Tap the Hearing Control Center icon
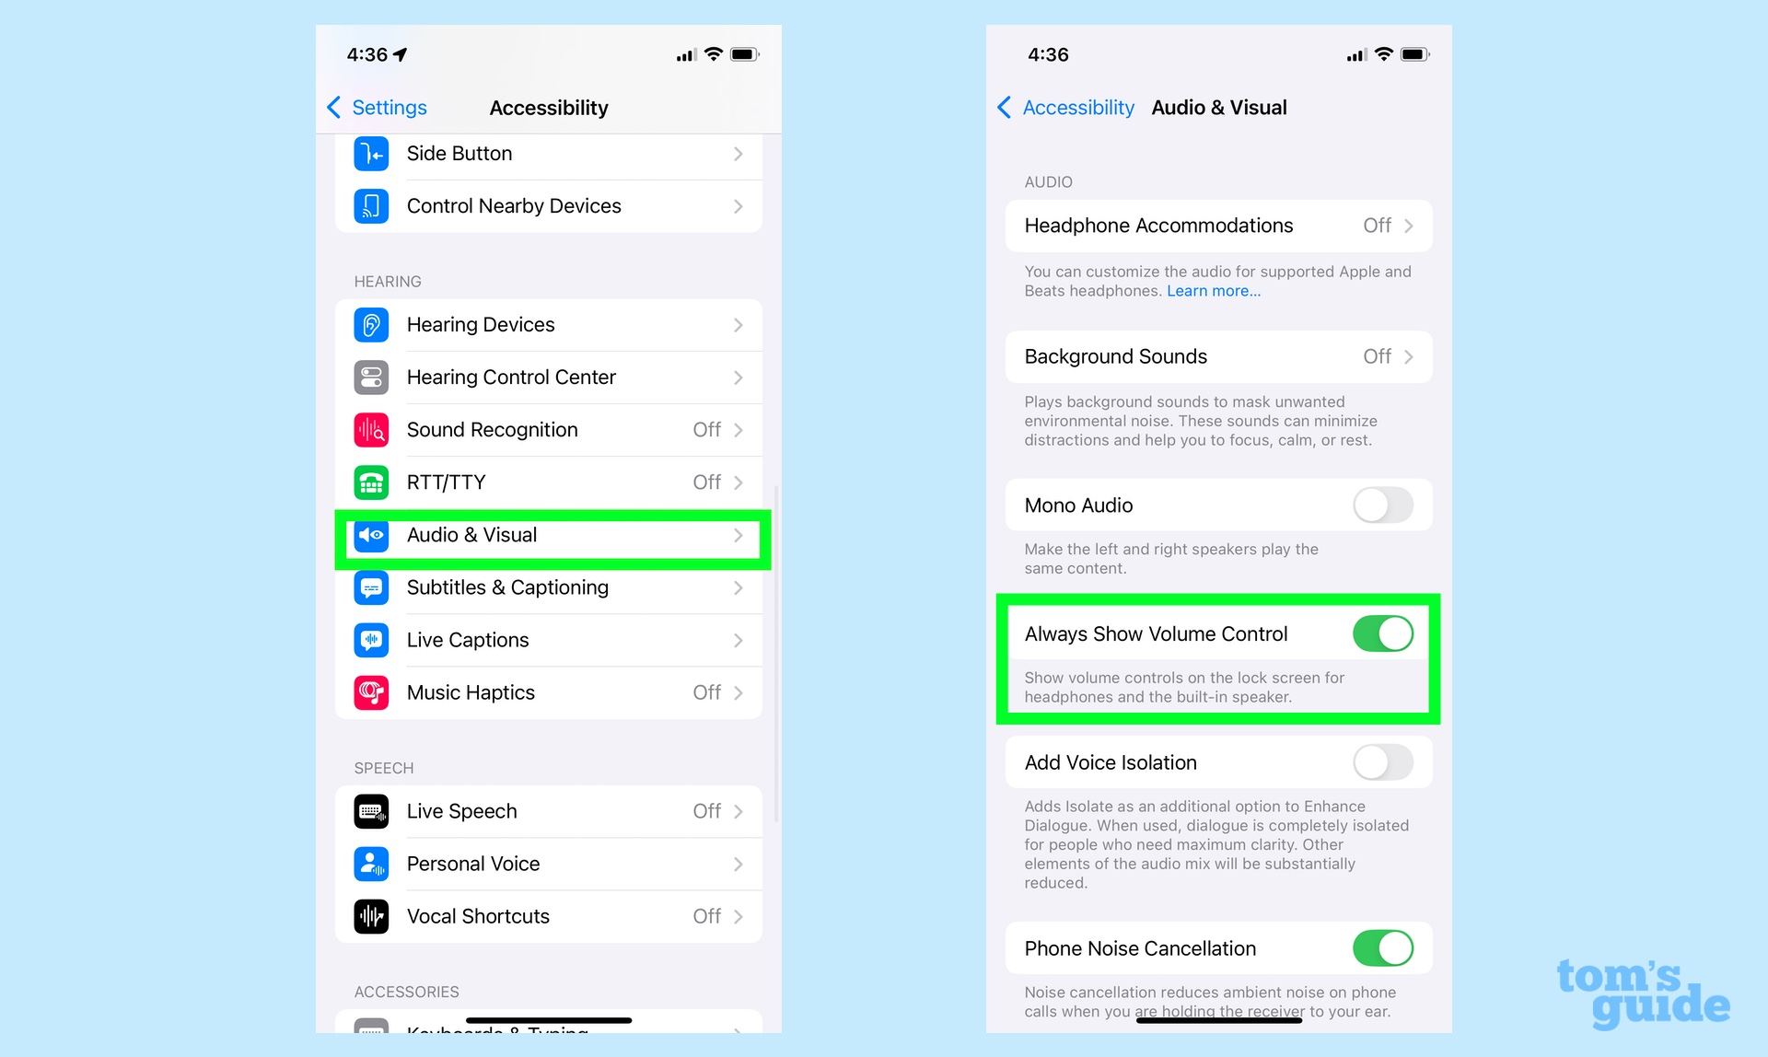 (372, 377)
